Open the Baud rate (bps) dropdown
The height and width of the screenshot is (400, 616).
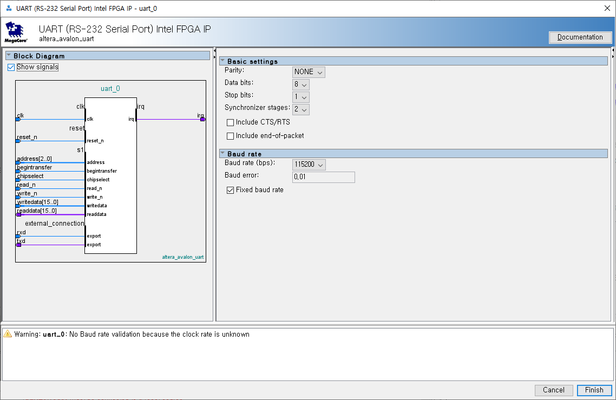tap(309, 165)
